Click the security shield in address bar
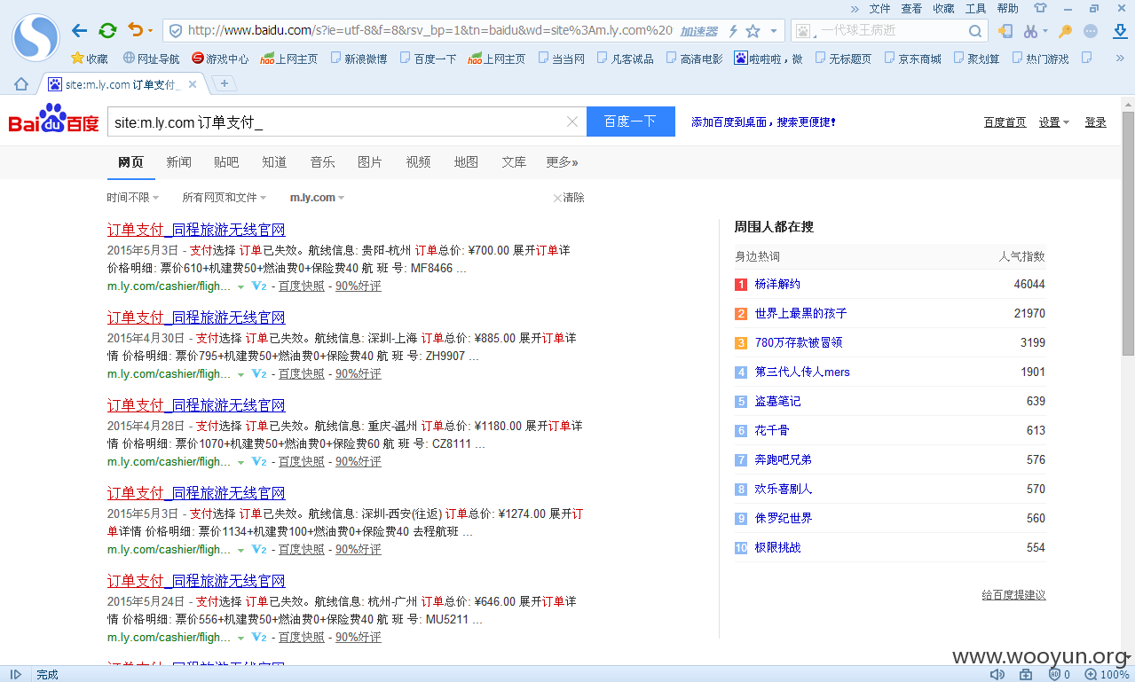 click(176, 31)
